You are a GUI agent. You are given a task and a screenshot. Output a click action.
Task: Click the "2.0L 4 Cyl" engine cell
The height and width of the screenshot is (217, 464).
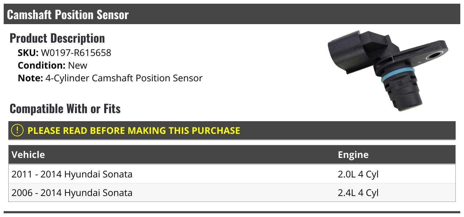coord(358,174)
